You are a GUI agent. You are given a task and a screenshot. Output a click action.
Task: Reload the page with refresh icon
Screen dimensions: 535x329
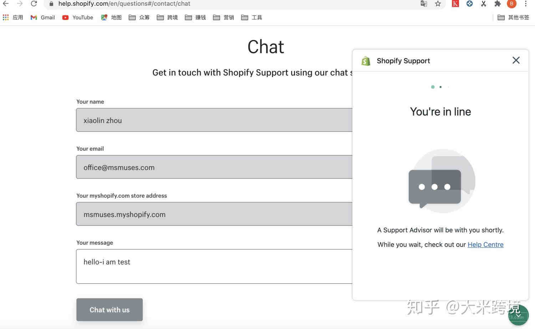pos(34,4)
